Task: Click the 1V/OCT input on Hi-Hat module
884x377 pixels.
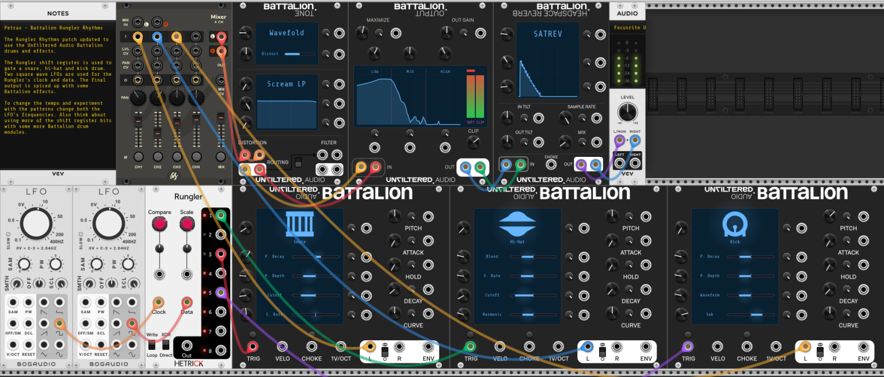Action: click(x=558, y=347)
